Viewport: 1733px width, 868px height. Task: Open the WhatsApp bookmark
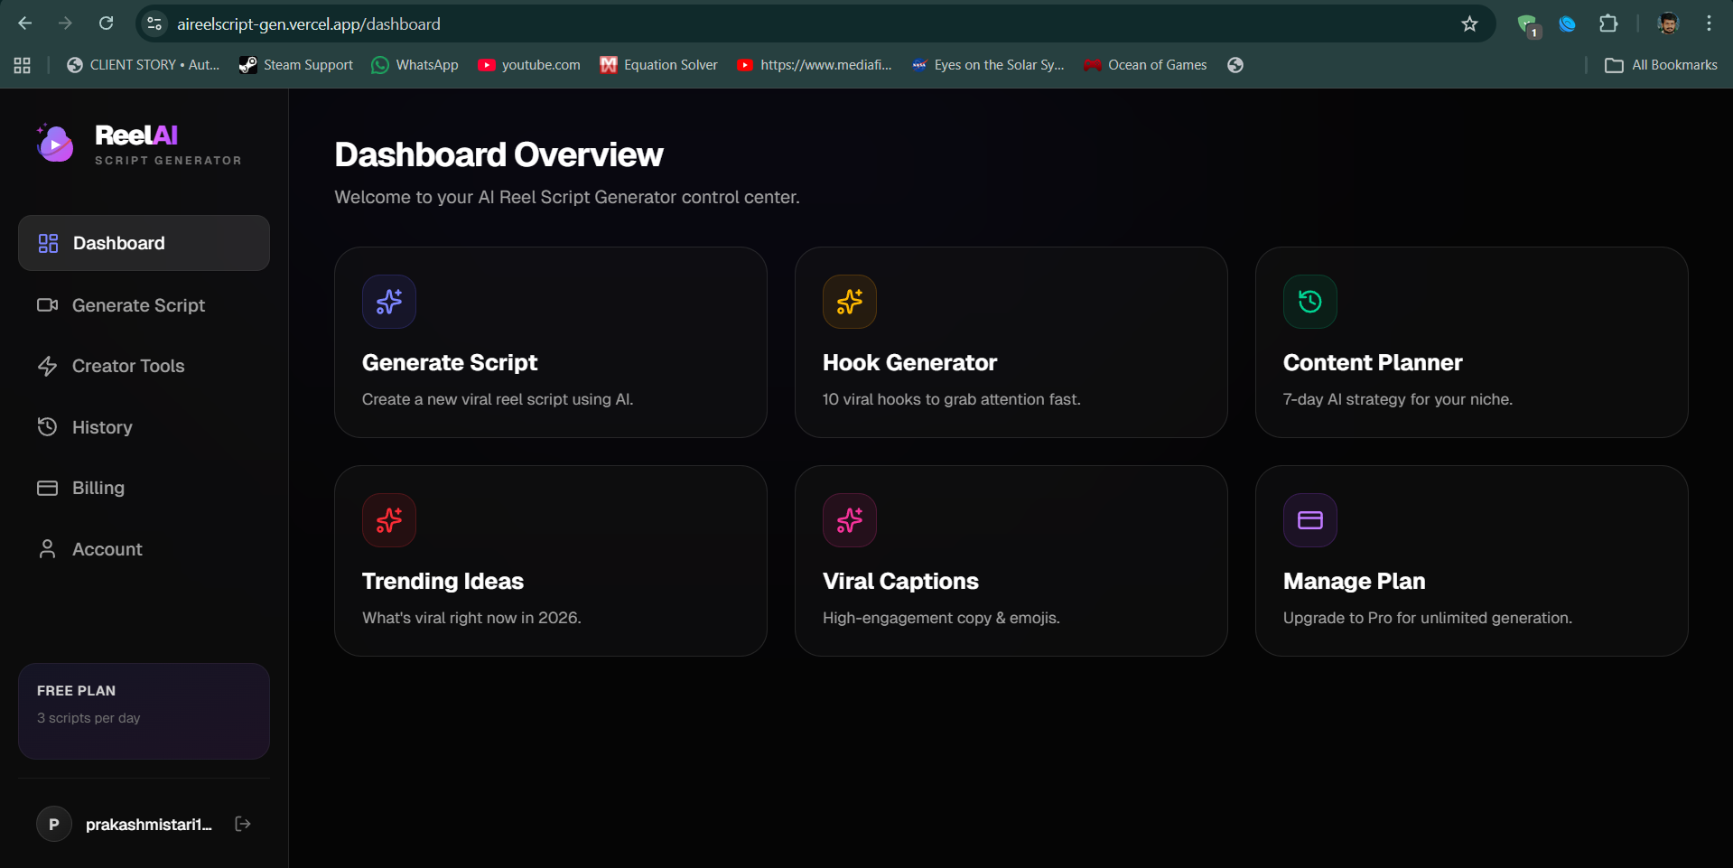(x=414, y=64)
